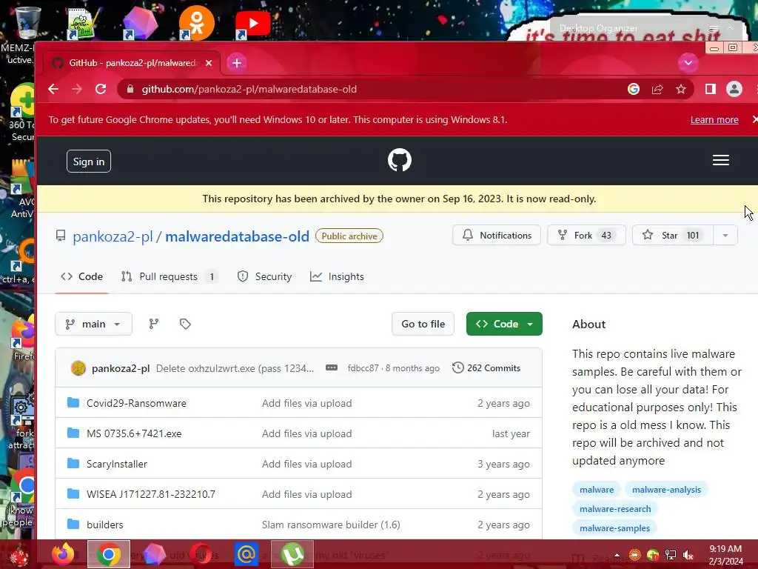
Task: Close the GitHub browser tab
Action: [x=209, y=63]
